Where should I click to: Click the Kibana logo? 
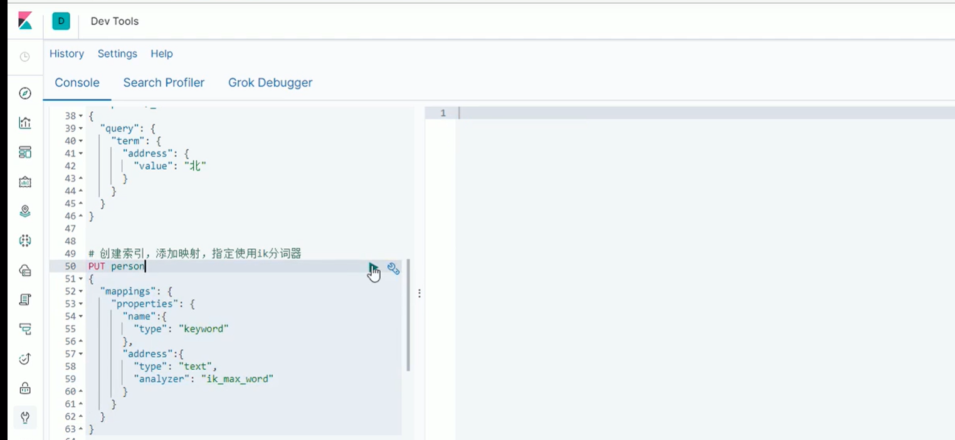[24, 21]
